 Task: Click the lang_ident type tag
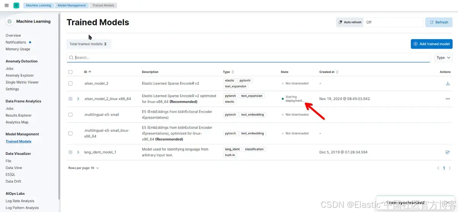tap(232, 149)
